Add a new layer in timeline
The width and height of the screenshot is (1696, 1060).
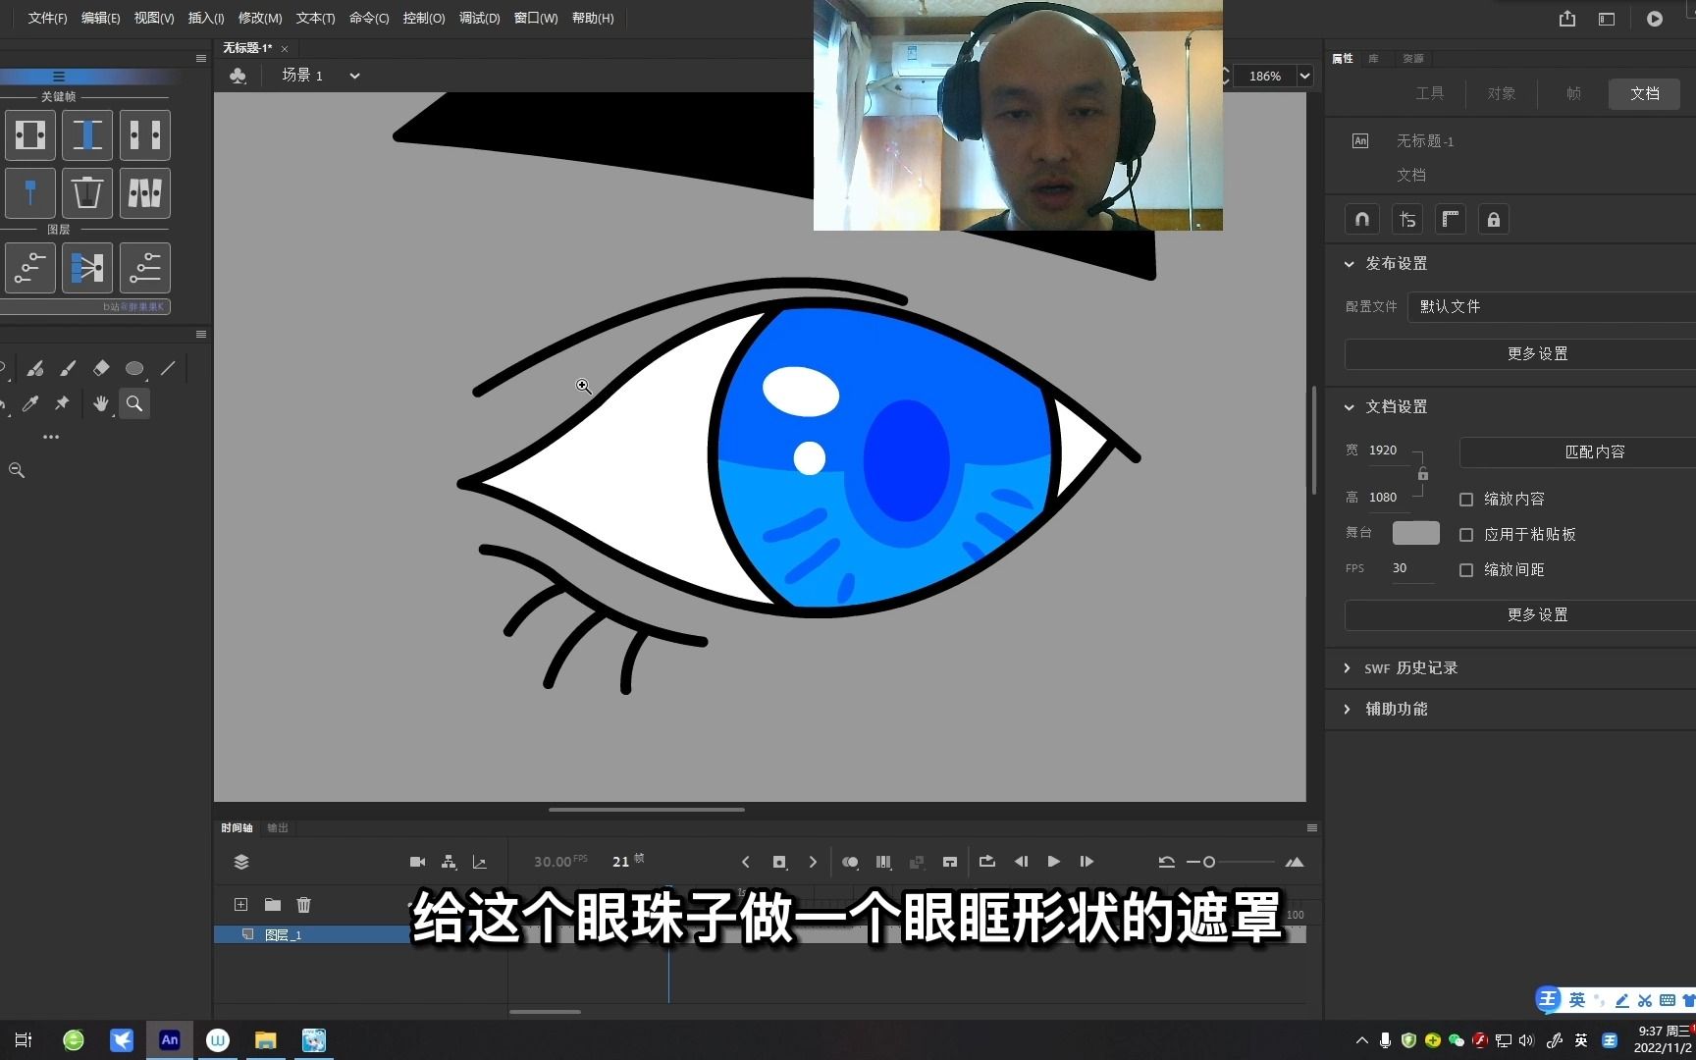pos(240,904)
